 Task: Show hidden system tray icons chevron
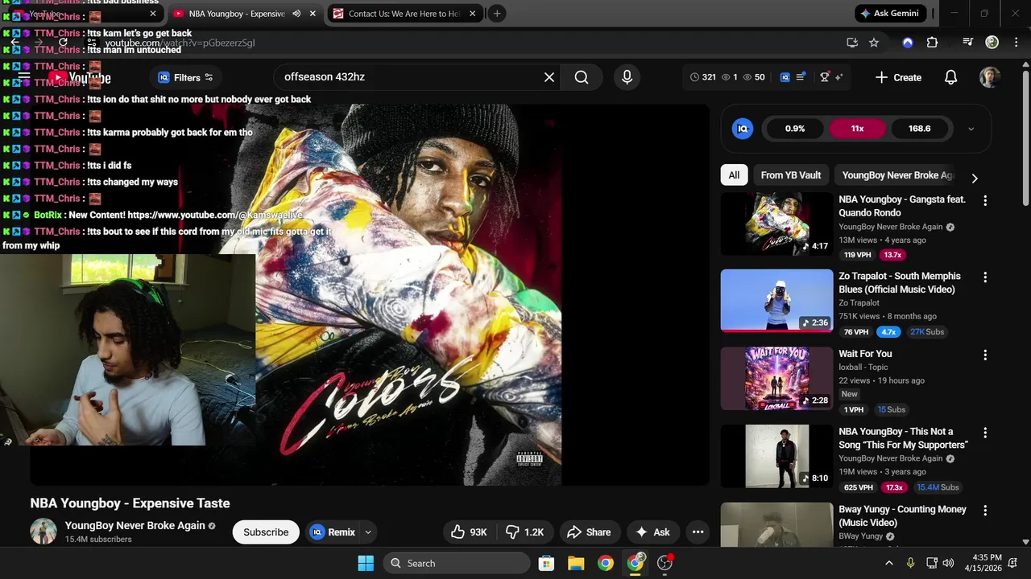889,563
